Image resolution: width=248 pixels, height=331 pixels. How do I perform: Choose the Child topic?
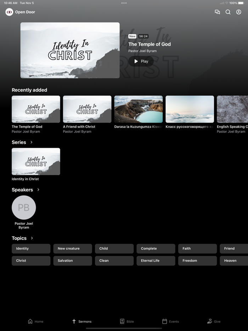[x=114, y=248]
